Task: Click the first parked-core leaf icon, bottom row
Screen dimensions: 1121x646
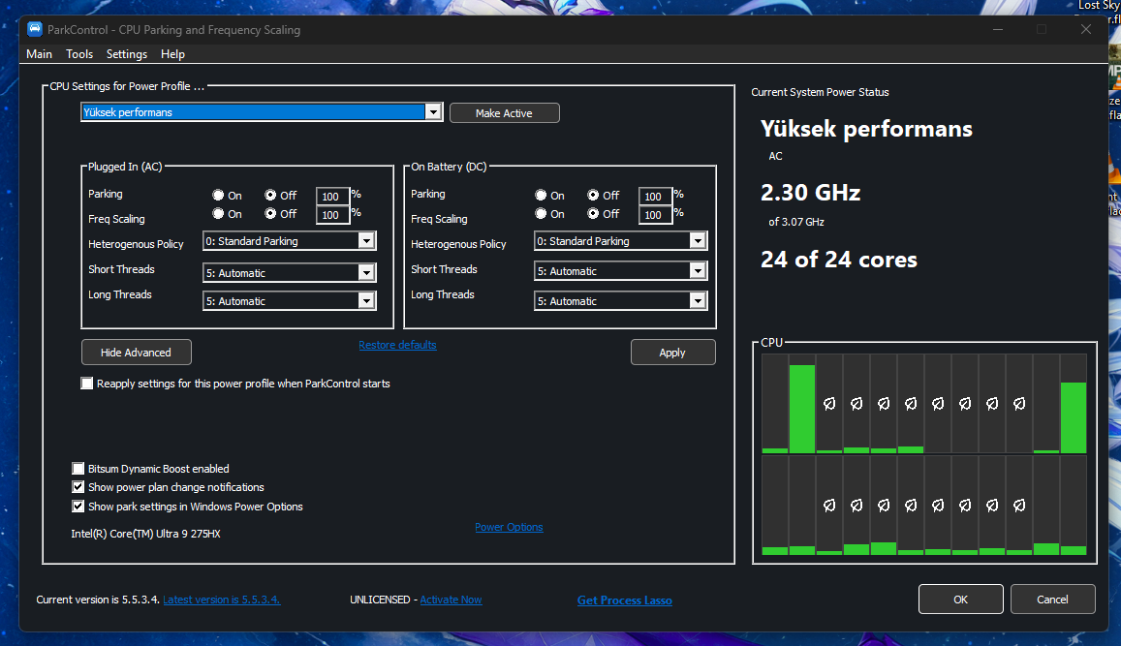Action: coord(829,506)
